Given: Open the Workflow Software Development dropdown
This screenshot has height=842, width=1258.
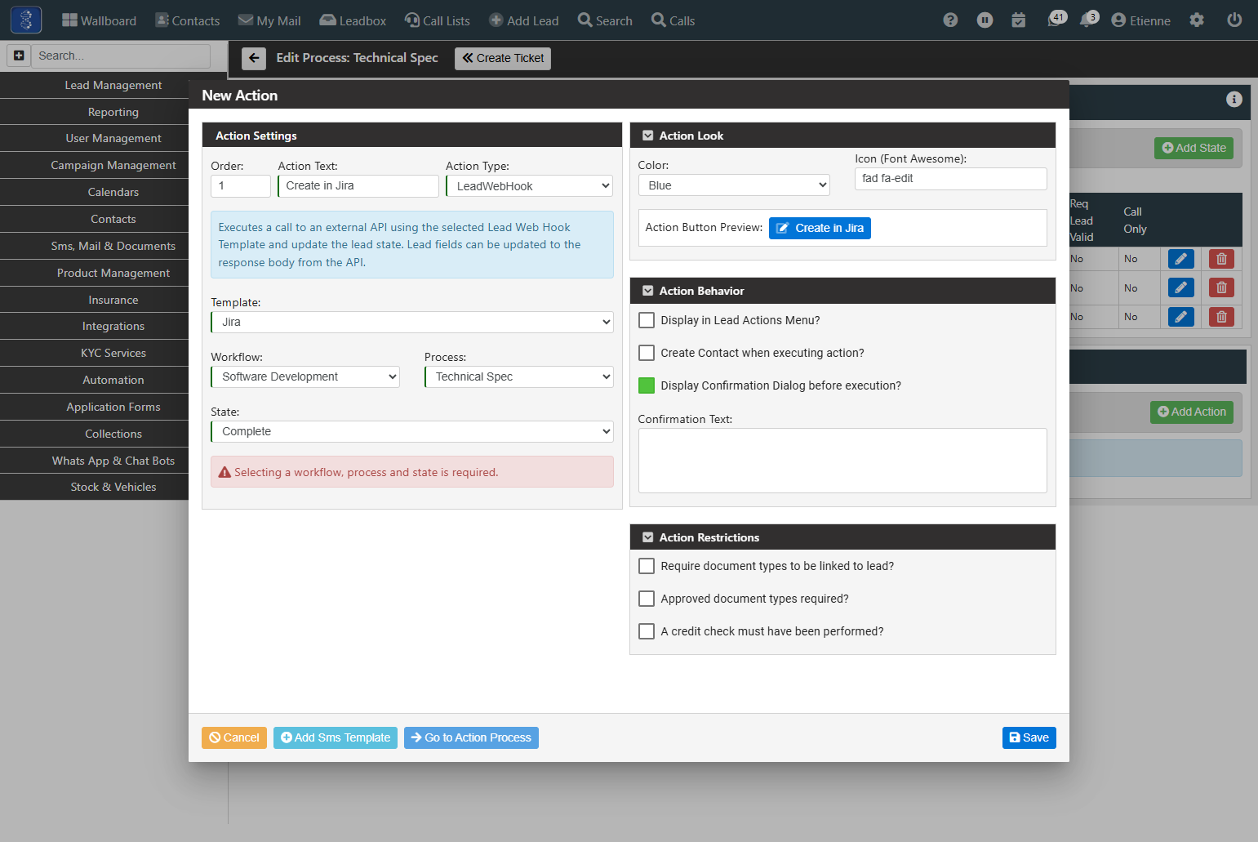Looking at the screenshot, I should pyautogui.click(x=305, y=376).
